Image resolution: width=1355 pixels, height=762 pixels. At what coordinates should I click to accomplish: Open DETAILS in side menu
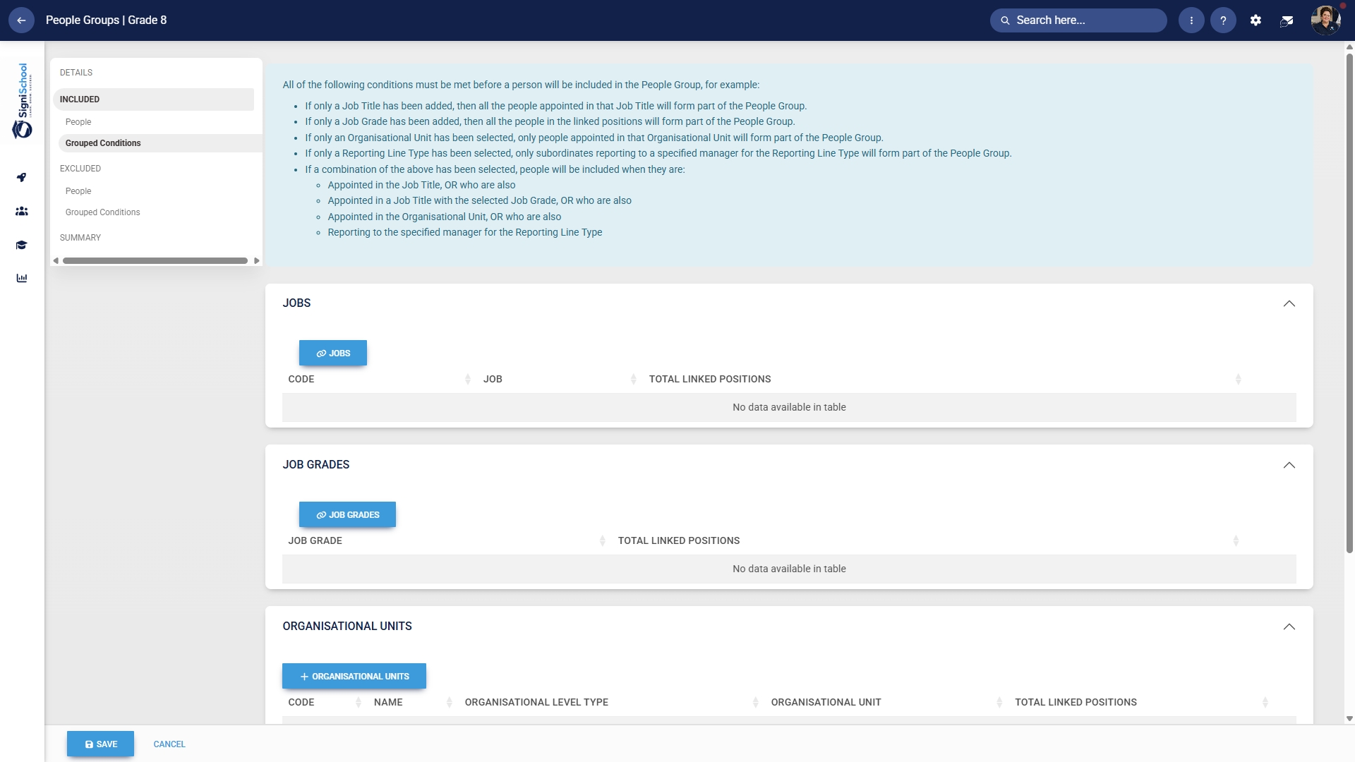coord(76,73)
